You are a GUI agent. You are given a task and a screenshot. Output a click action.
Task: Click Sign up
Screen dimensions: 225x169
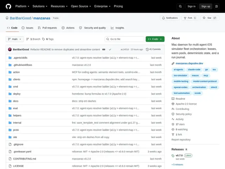(x=205, y=6)
